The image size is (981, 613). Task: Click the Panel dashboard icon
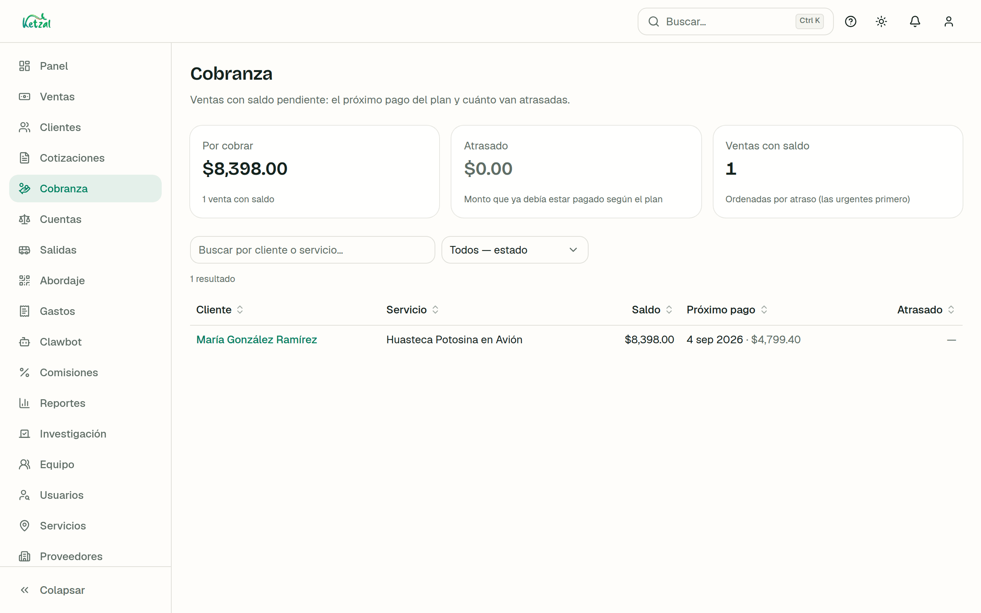(24, 66)
